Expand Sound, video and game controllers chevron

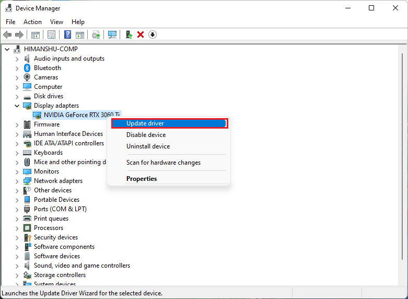[x=17, y=266]
